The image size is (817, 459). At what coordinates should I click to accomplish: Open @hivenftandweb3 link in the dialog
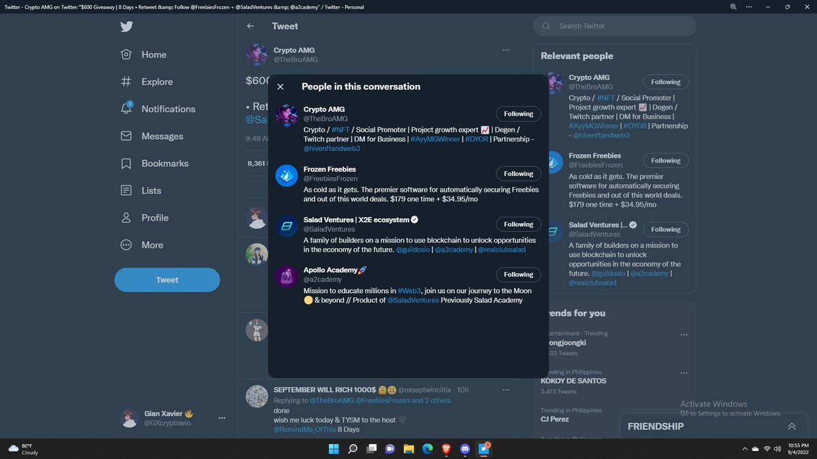click(332, 148)
